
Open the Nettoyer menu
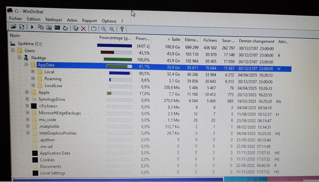[x=54, y=20]
